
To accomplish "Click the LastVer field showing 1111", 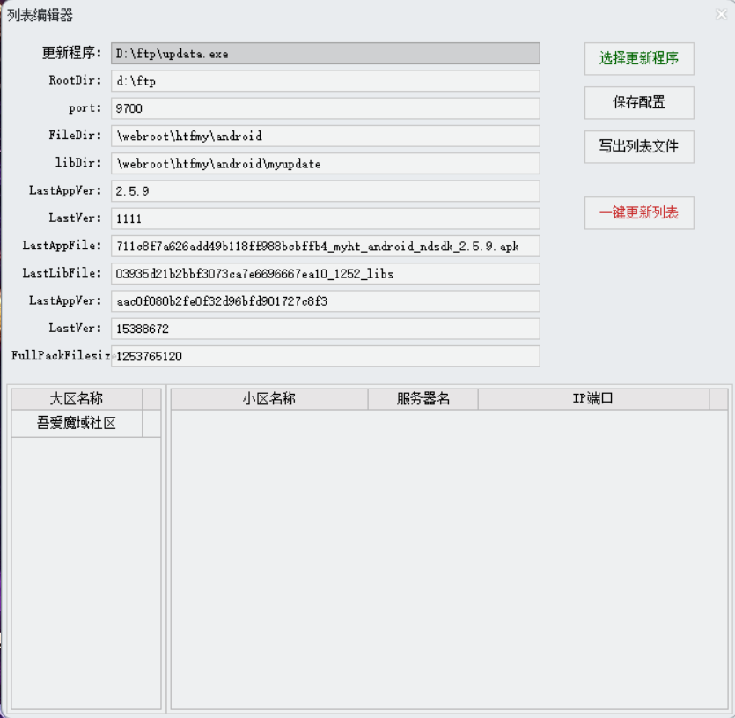I will [x=326, y=218].
